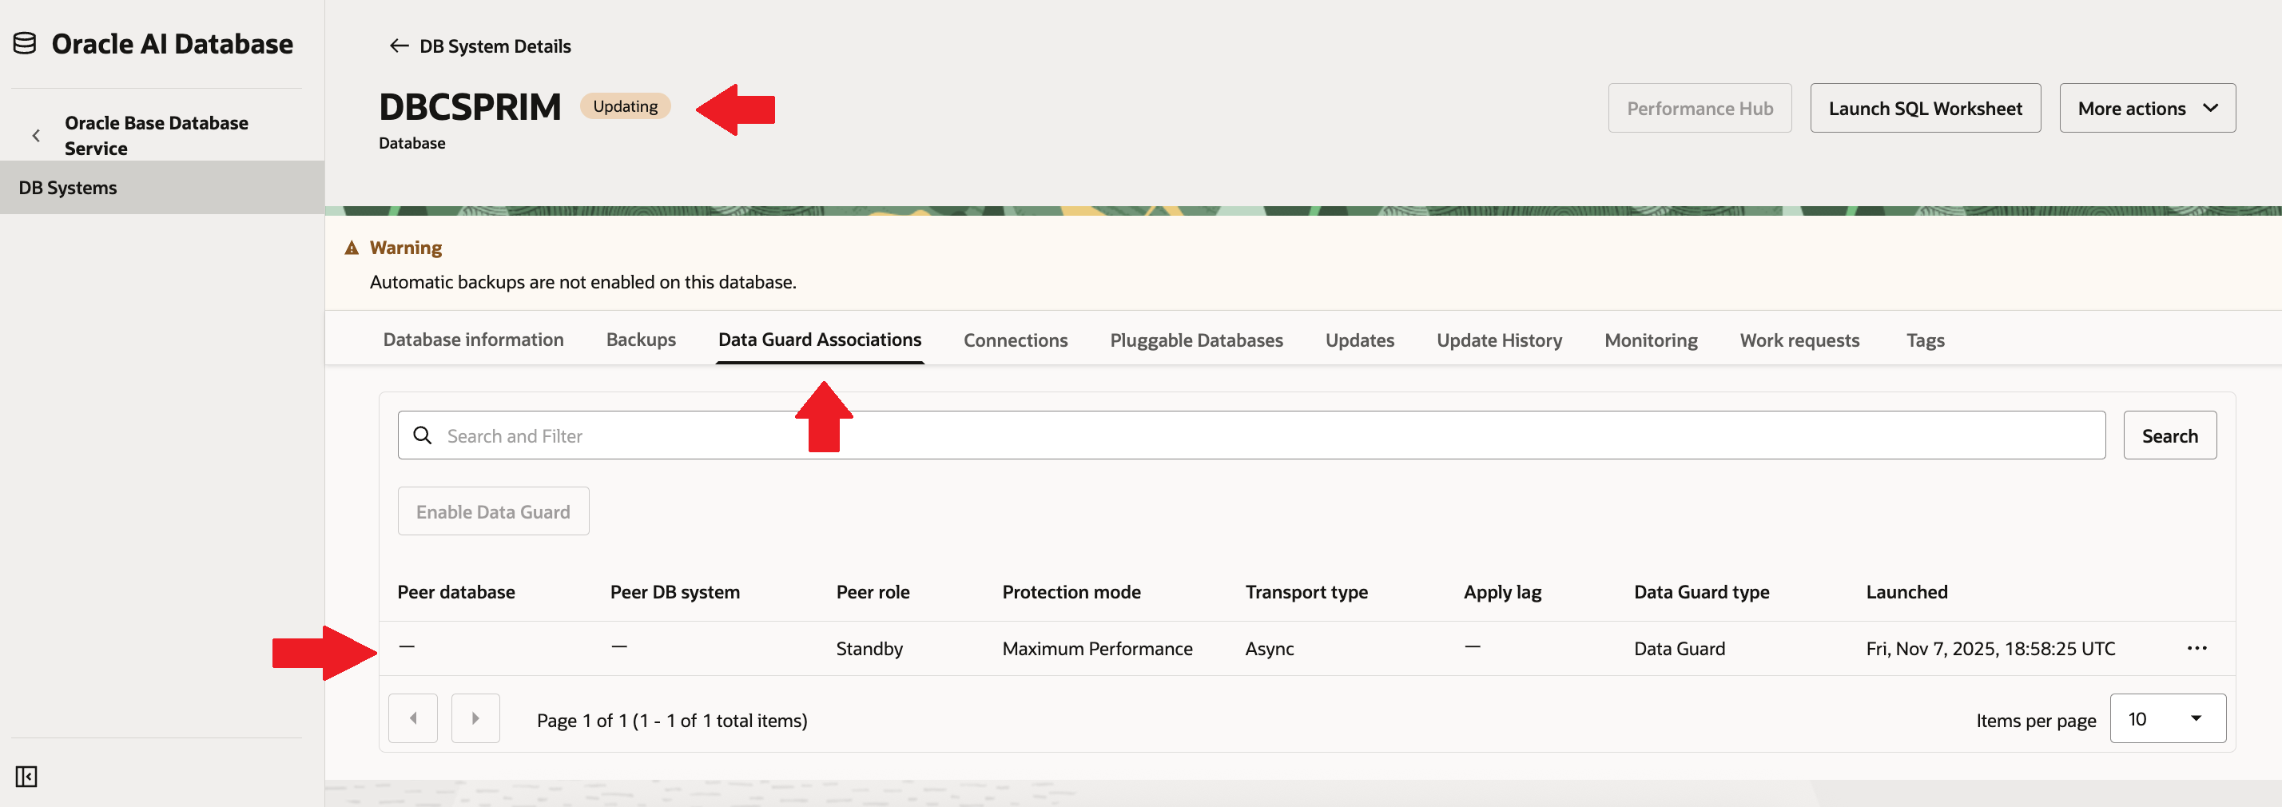Click the Launch SQL Worksheet button
The height and width of the screenshot is (807, 2282).
point(1924,108)
